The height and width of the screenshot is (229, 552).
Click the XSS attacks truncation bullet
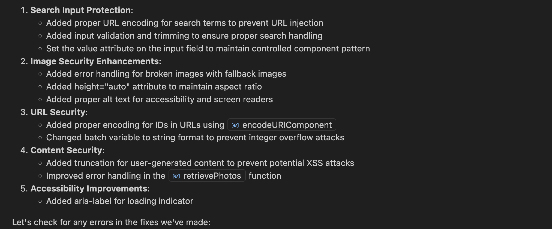point(200,163)
